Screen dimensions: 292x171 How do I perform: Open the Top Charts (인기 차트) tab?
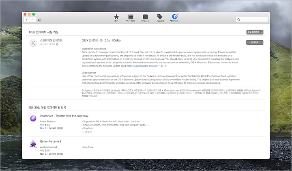tap(131, 18)
